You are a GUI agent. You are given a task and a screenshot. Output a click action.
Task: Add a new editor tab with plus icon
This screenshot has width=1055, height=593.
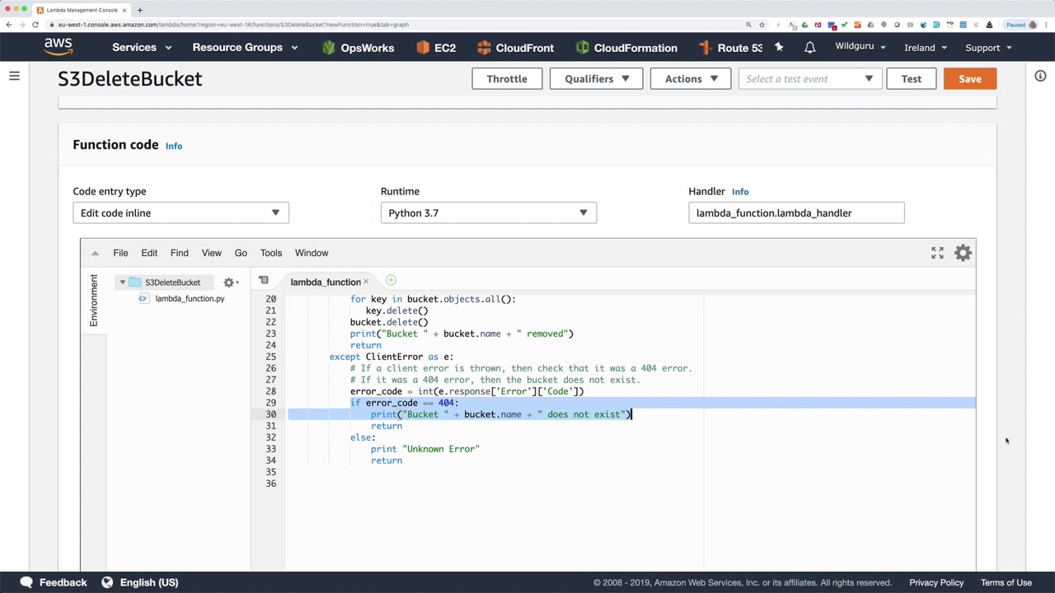click(x=391, y=281)
